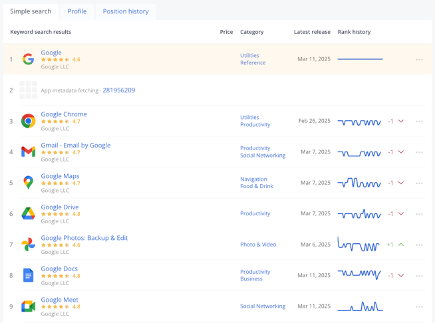Image resolution: width=435 pixels, height=323 pixels.
Task: Click the Feb 26, 2025 release date
Action: 315,121
